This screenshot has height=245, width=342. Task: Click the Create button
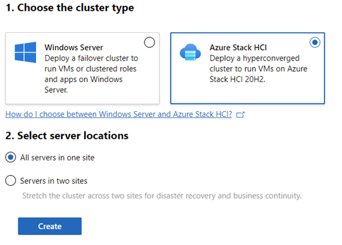tap(50, 226)
